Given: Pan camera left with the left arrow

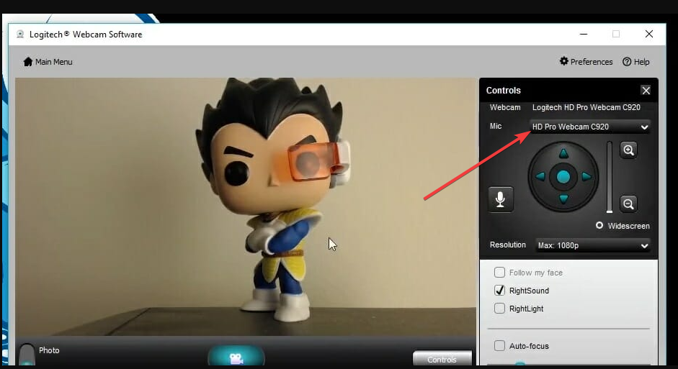Looking at the screenshot, I should pos(540,176).
